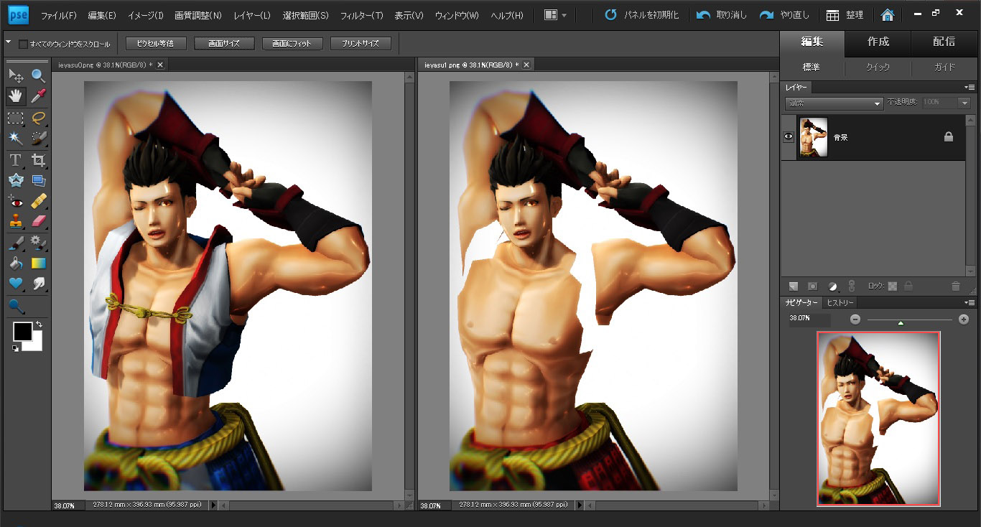Select the Hand tool
981x527 pixels.
[16, 96]
